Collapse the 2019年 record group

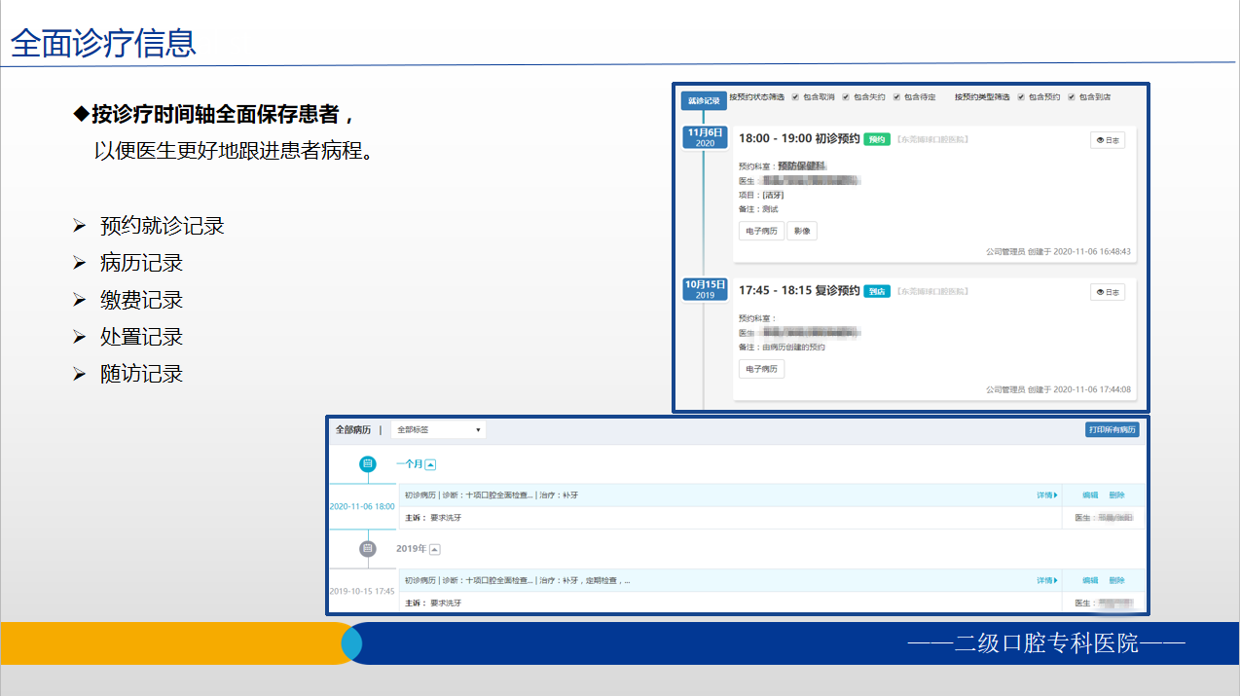point(433,549)
